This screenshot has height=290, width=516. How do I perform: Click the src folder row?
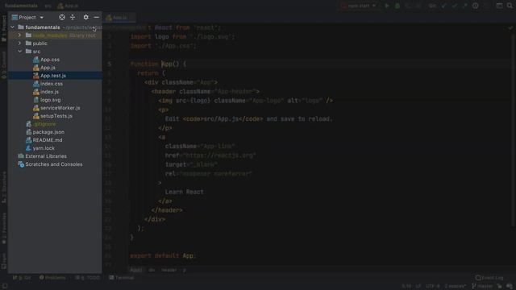click(55, 52)
